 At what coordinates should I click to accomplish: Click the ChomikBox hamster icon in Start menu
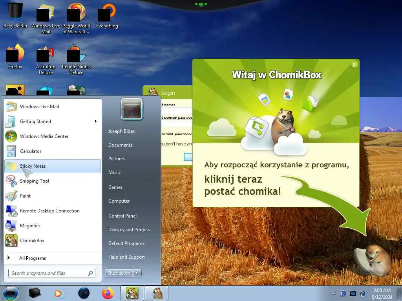[x=11, y=241]
